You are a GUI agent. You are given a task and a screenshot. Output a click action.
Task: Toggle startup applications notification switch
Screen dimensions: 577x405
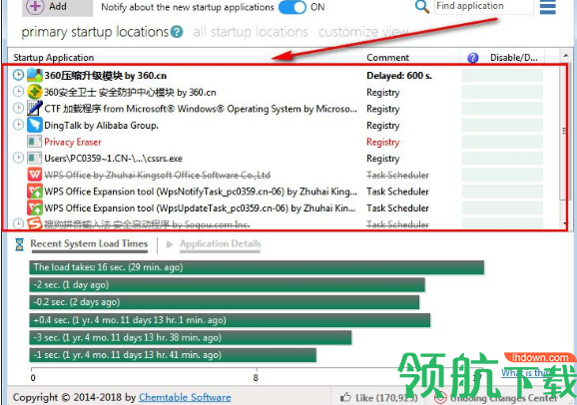point(292,7)
